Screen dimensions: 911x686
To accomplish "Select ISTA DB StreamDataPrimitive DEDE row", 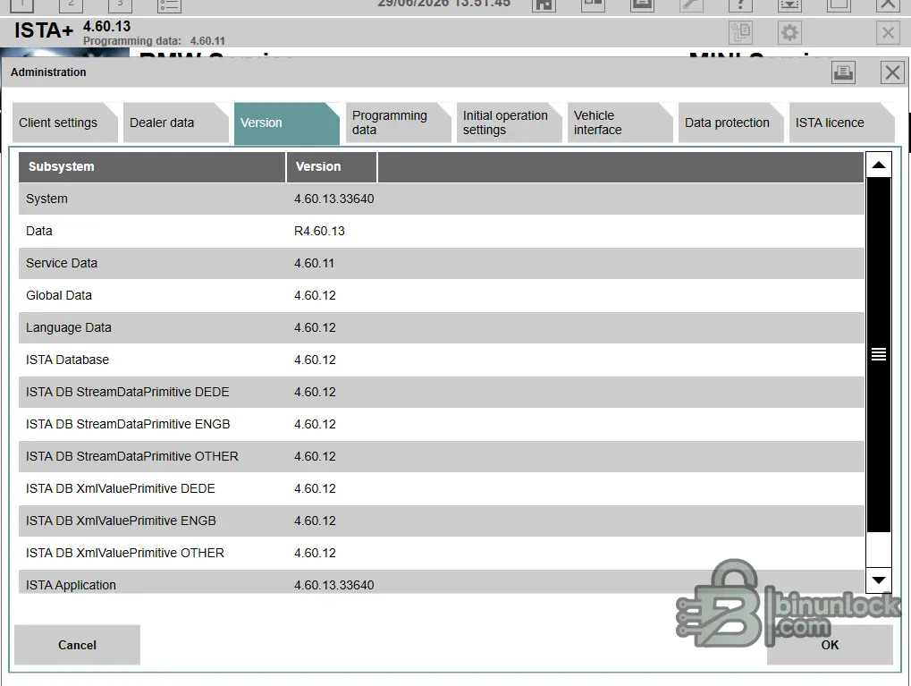I will 442,393.
